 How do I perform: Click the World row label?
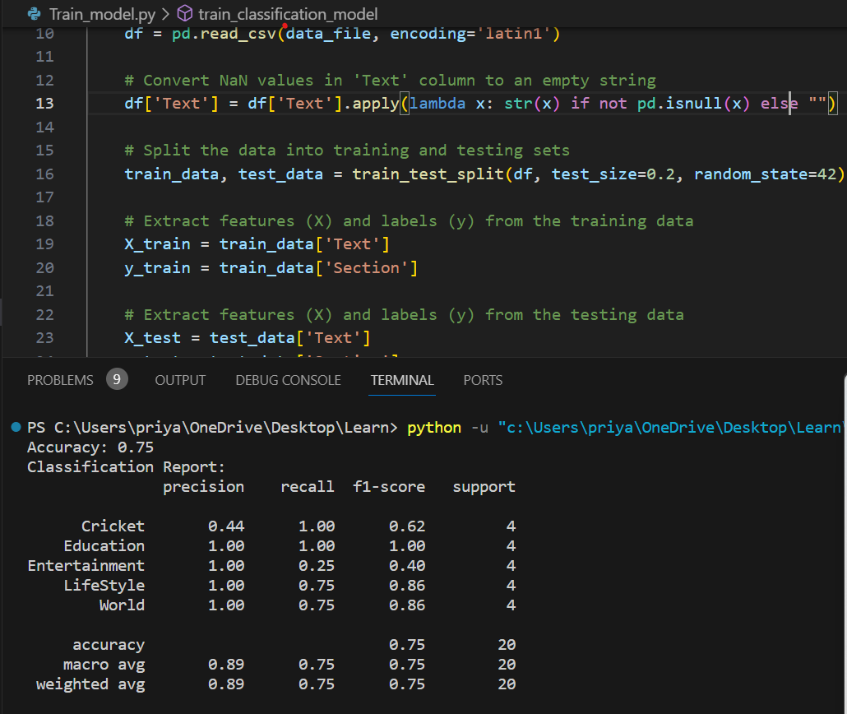(122, 605)
